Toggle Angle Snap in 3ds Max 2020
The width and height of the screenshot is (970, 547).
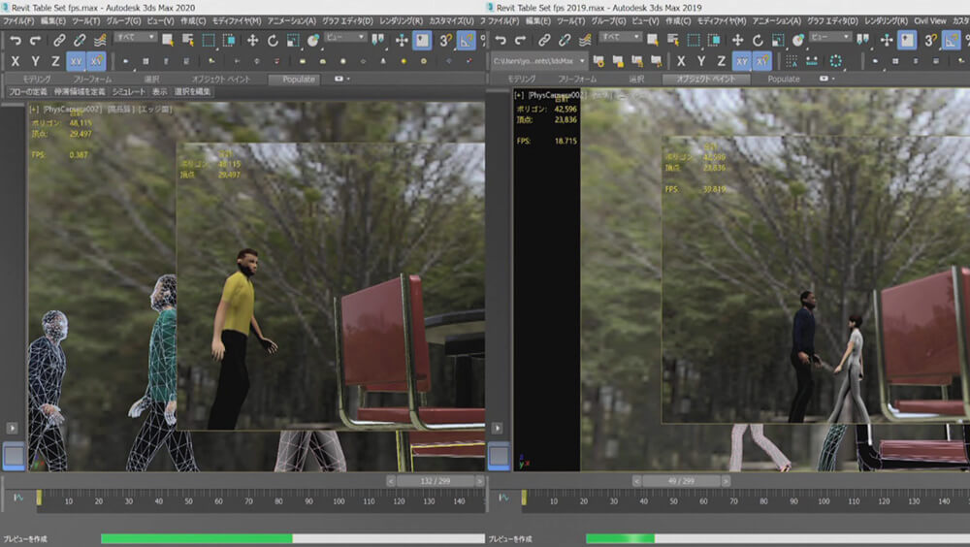(467, 41)
